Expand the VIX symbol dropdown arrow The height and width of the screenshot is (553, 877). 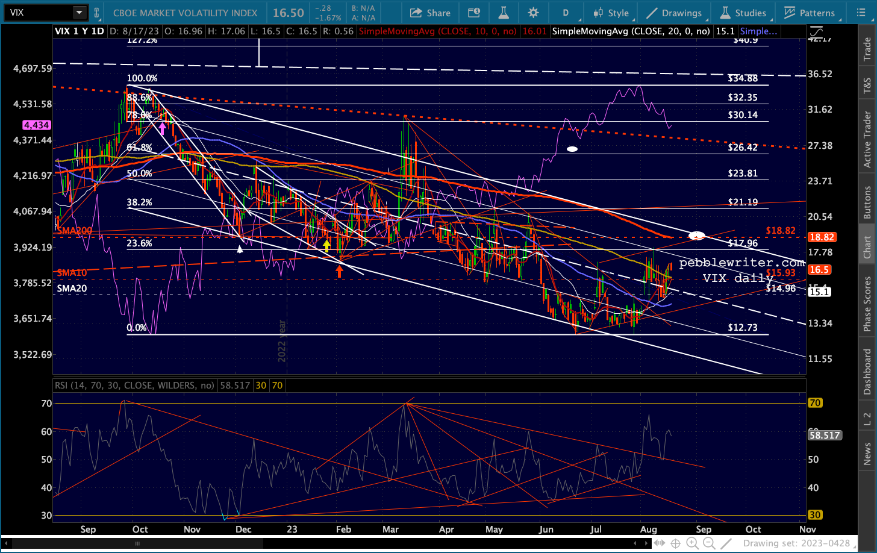click(x=79, y=13)
